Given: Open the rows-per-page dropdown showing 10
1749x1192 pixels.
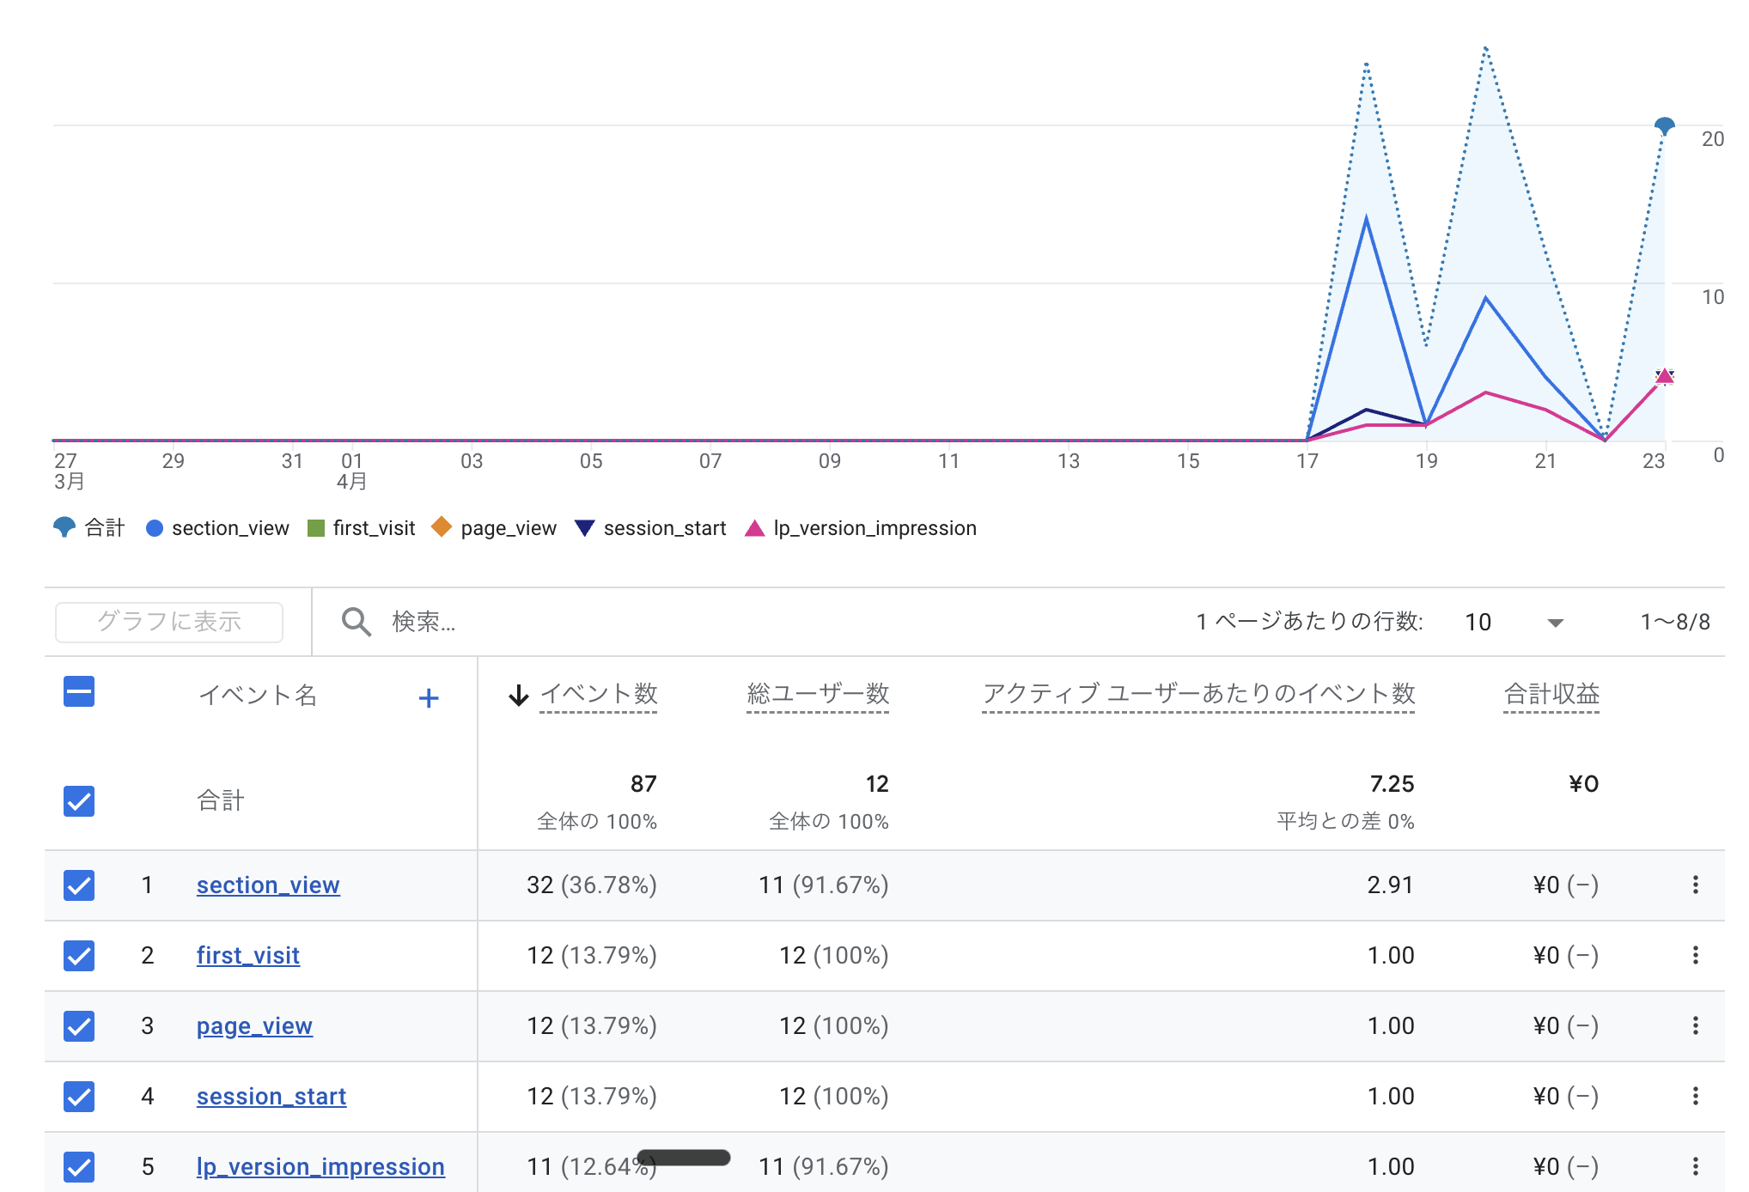Looking at the screenshot, I should coord(1514,622).
